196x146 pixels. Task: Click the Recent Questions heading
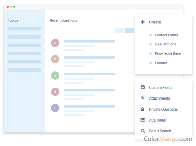point(63,21)
